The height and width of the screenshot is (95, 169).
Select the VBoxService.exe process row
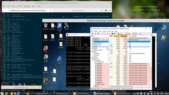(x=120, y=84)
